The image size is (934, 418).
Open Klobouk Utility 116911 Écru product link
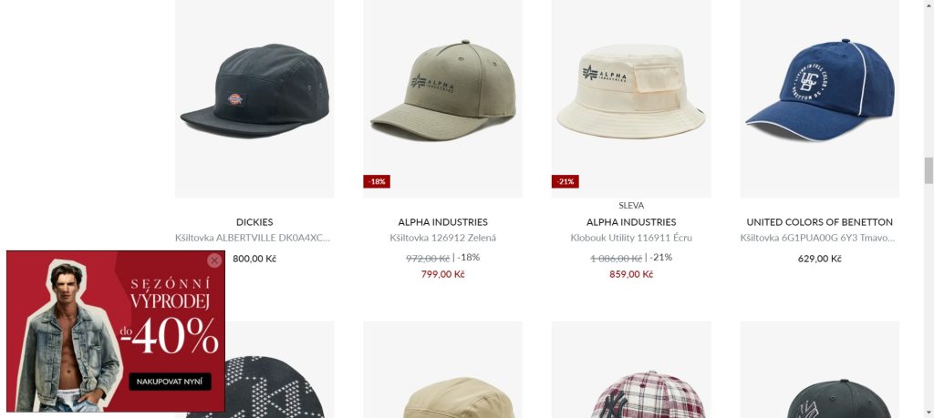(631, 238)
